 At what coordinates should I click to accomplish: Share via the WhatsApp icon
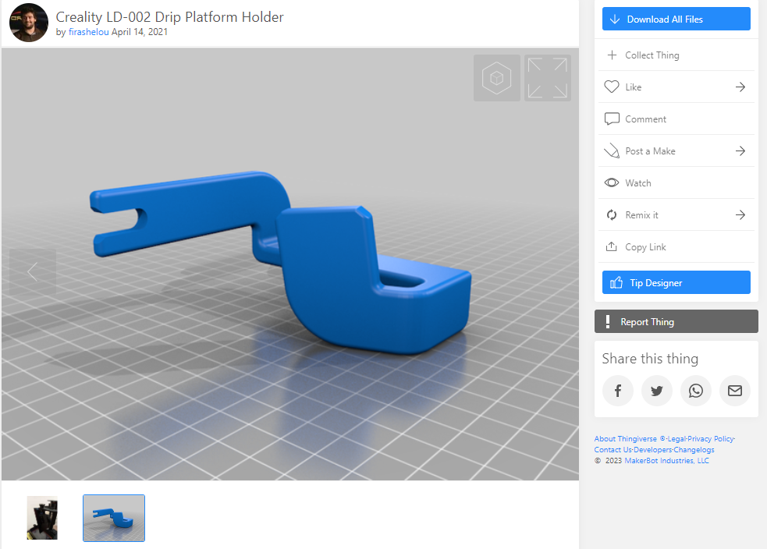point(695,391)
